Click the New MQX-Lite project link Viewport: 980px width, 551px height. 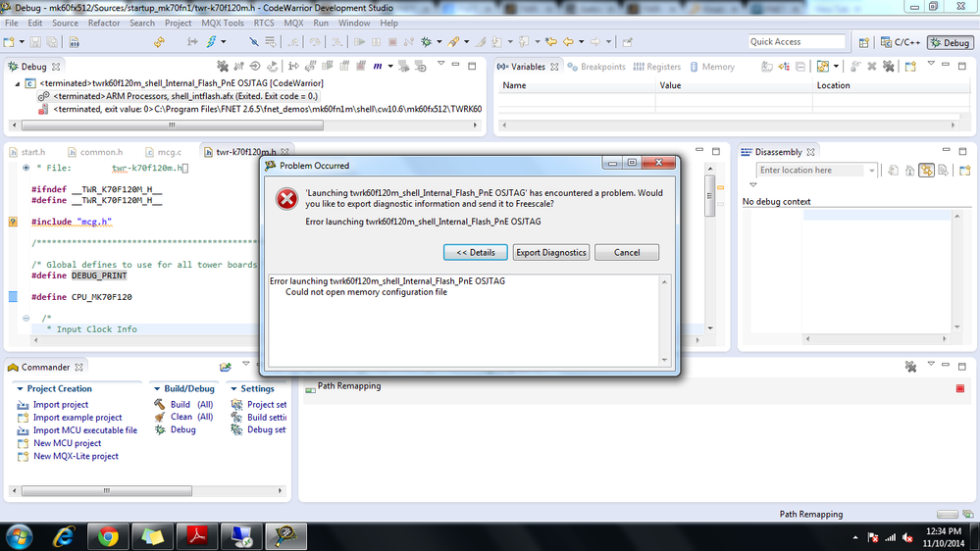click(76, 456)
